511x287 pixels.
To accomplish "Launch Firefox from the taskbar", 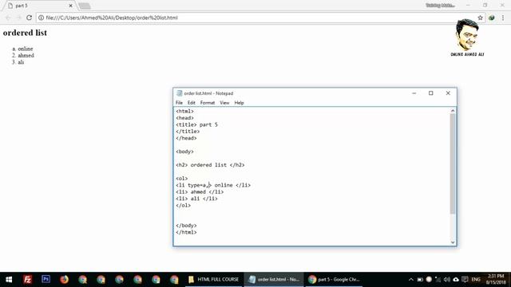I will point(64,280).
